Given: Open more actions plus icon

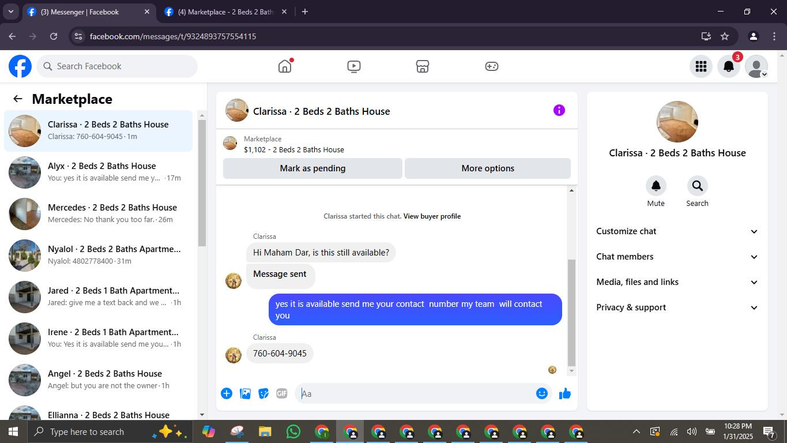Looking at the screenshot, I should (x=227, y=393).
